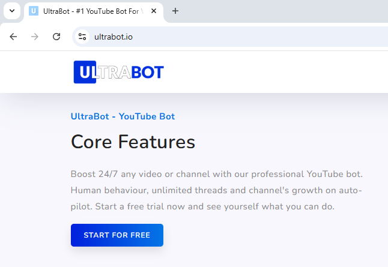Click the "Human behaviour" description line
Image resolution: width=388 pixels, height=267 pixels.
point(216,190)
